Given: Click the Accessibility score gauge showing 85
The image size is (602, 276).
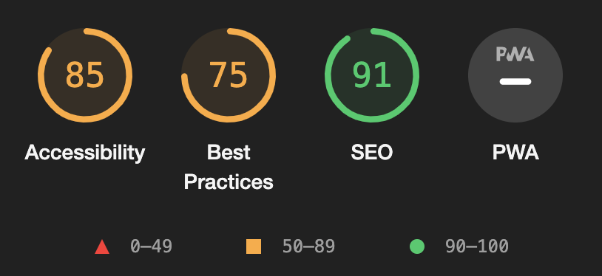Looking at the screenshot, I should (85, 75).
